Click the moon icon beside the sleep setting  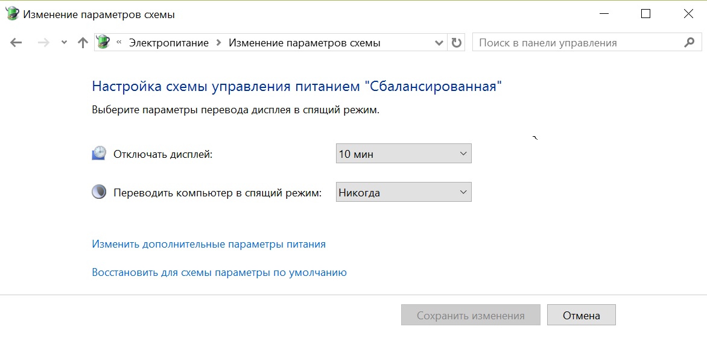(99, 193)
